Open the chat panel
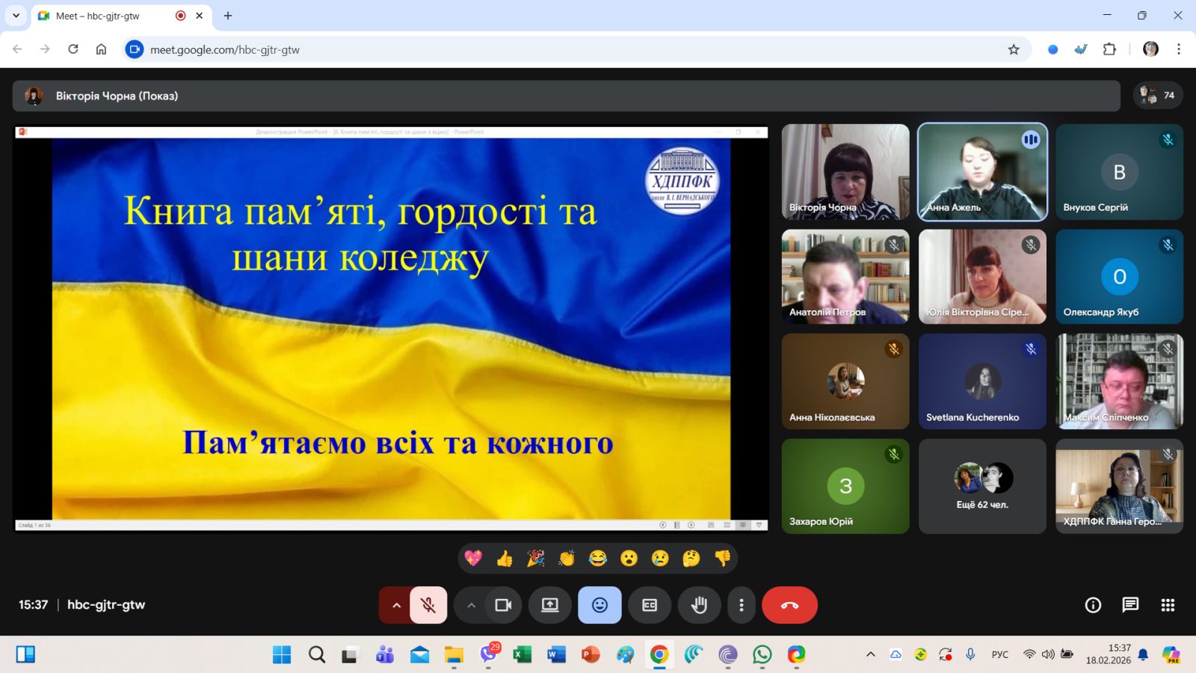 1130,605
